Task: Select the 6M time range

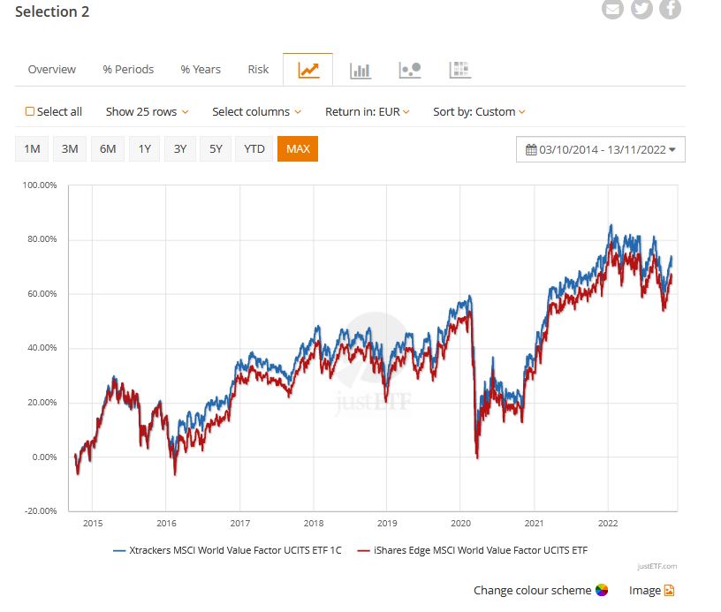Action: [x=108, y=149]
